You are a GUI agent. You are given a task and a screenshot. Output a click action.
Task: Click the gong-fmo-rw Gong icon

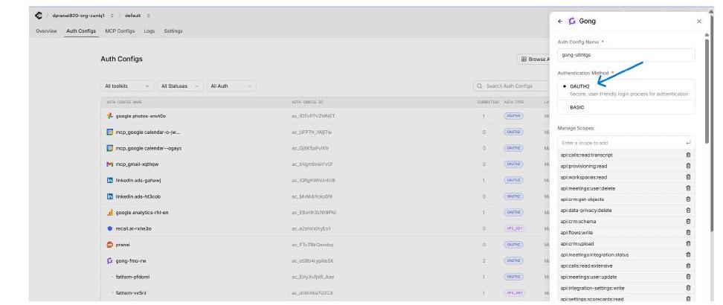point(110,261)
